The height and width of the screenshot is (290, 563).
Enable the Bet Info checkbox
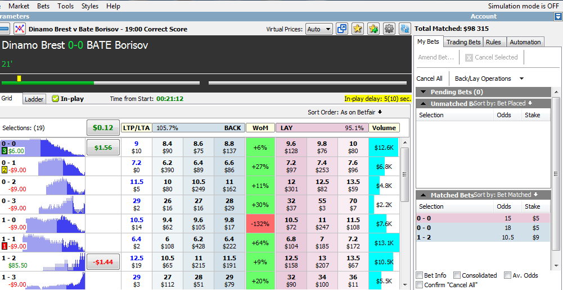419,275
